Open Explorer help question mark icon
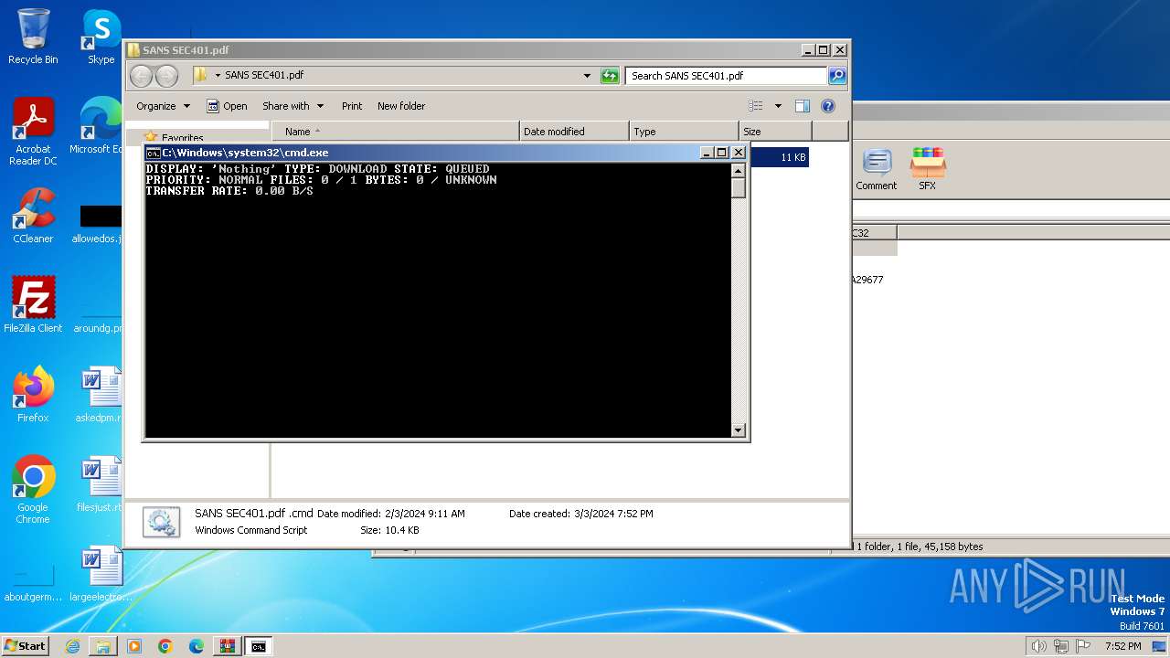Viewport: 1170px width, 658px height. point(828,106)
